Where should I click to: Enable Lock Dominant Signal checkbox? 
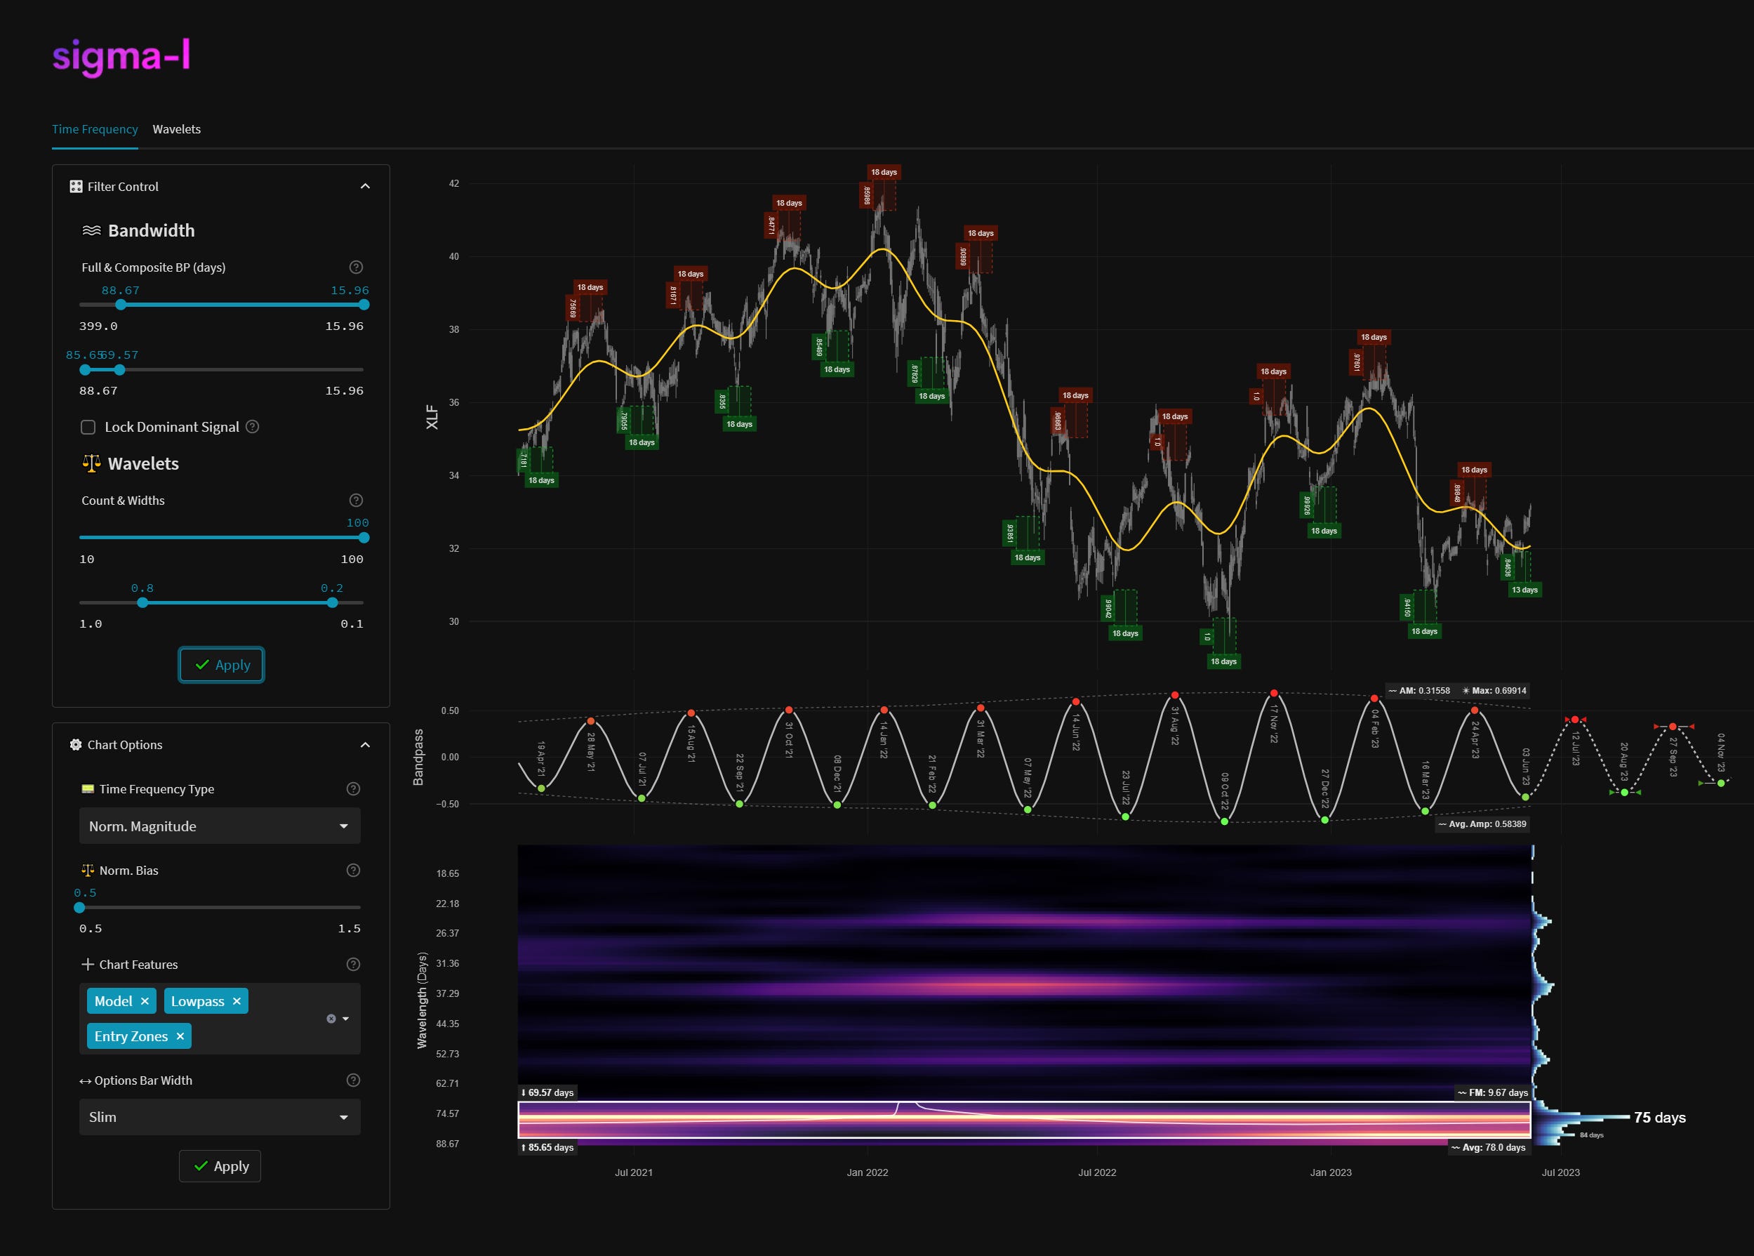coord(88,427)
